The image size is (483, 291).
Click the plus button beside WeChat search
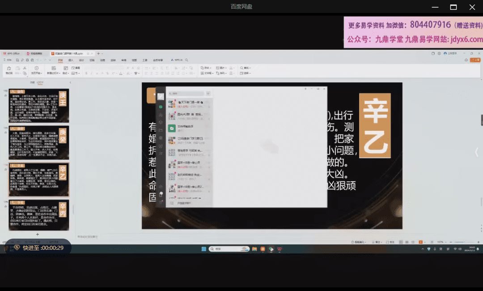pos(208,94)
